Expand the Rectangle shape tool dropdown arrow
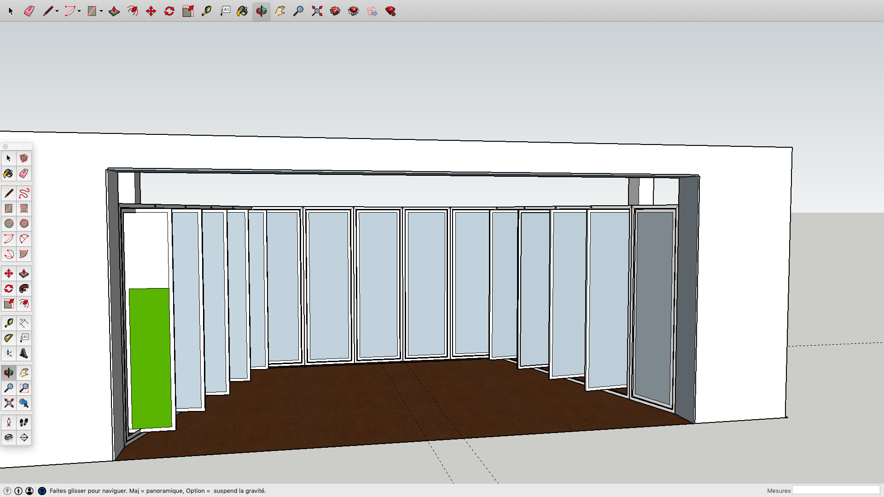 pos(101,11)
